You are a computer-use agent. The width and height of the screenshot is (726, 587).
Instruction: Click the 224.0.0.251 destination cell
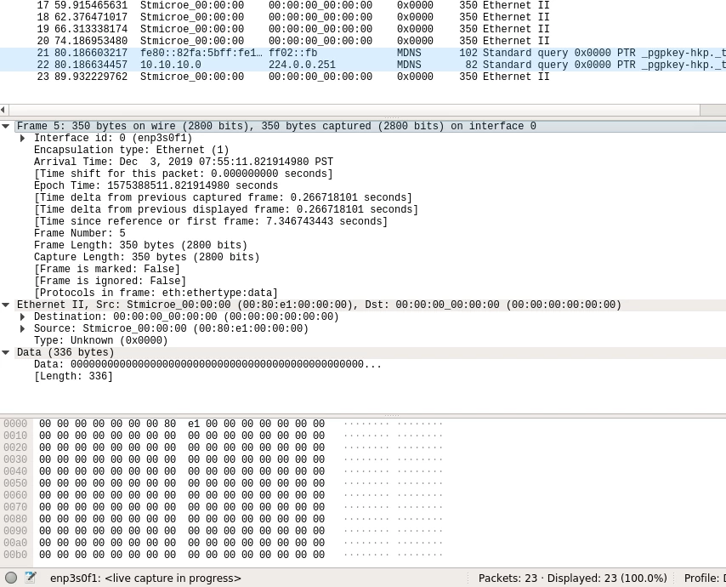click(302, 65)
